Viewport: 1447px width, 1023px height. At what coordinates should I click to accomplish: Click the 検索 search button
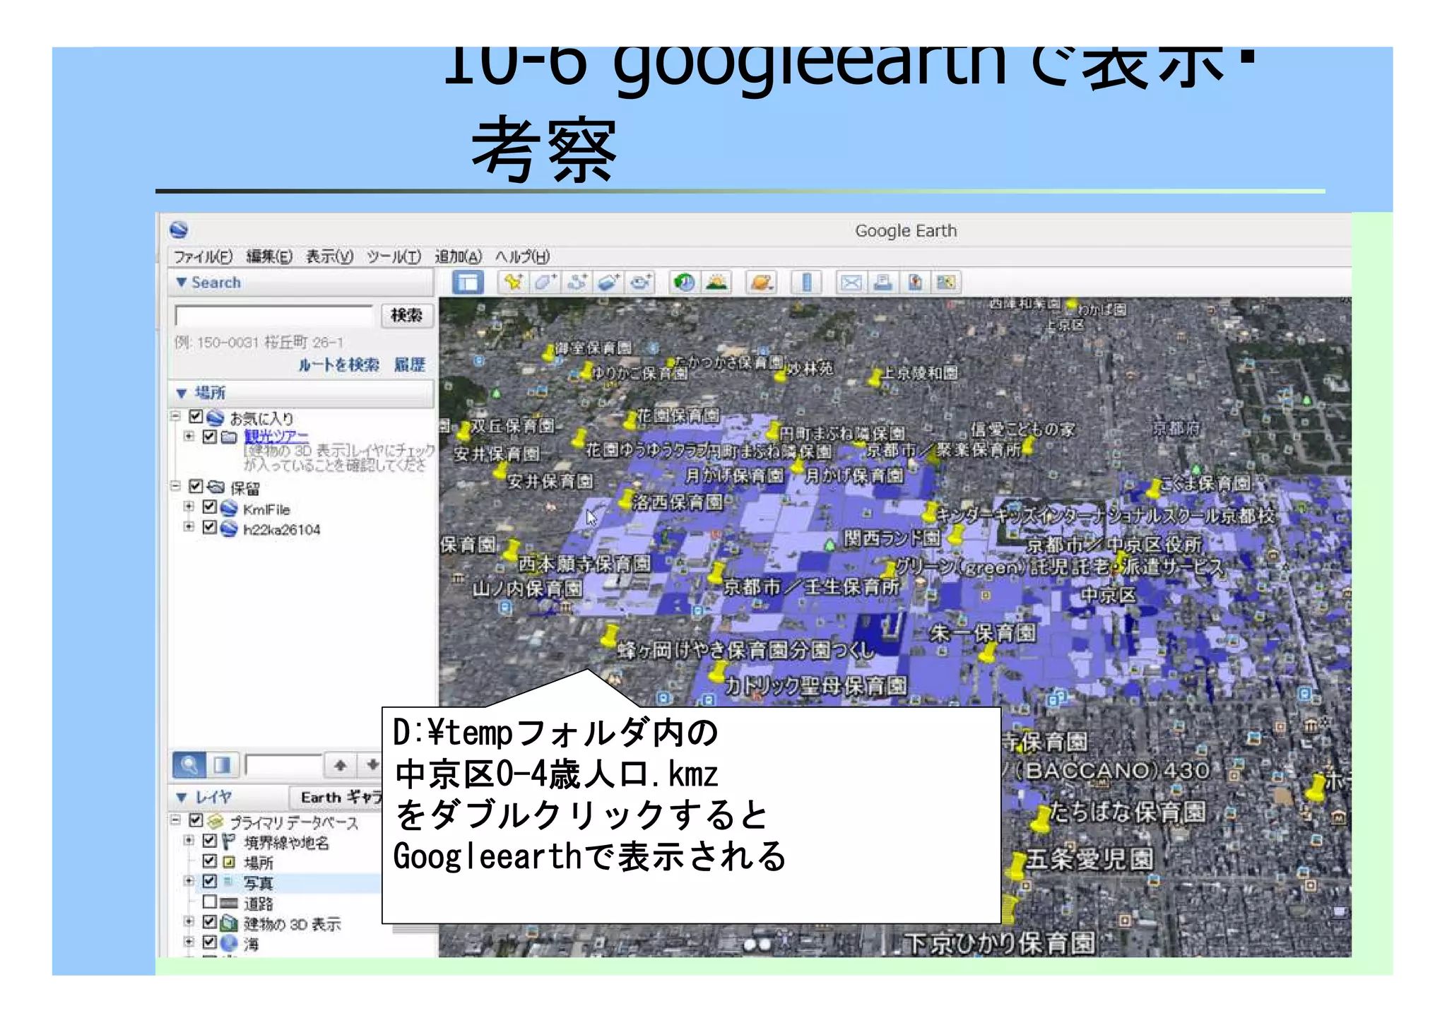point(406,315)
